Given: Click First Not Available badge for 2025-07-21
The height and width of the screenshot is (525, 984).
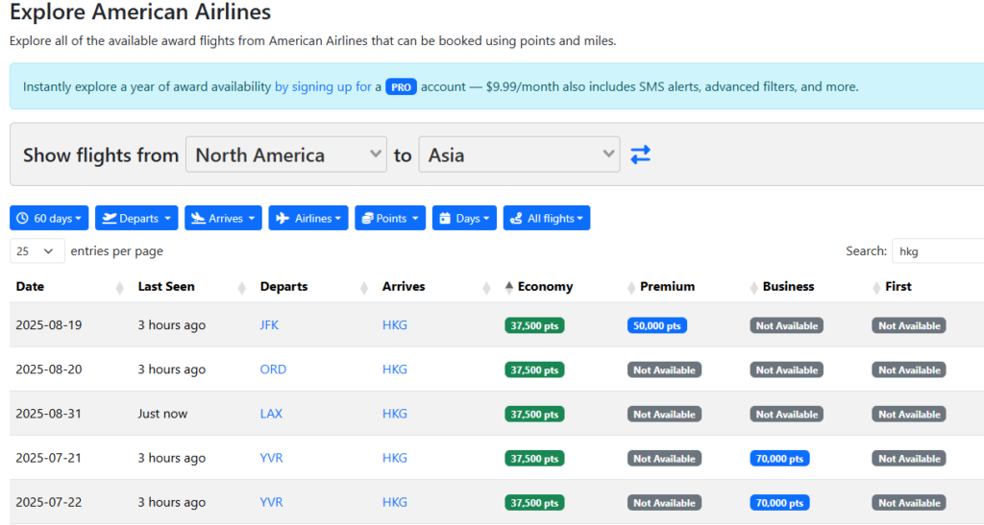Looking at the screenshot, I should point(909,459).
